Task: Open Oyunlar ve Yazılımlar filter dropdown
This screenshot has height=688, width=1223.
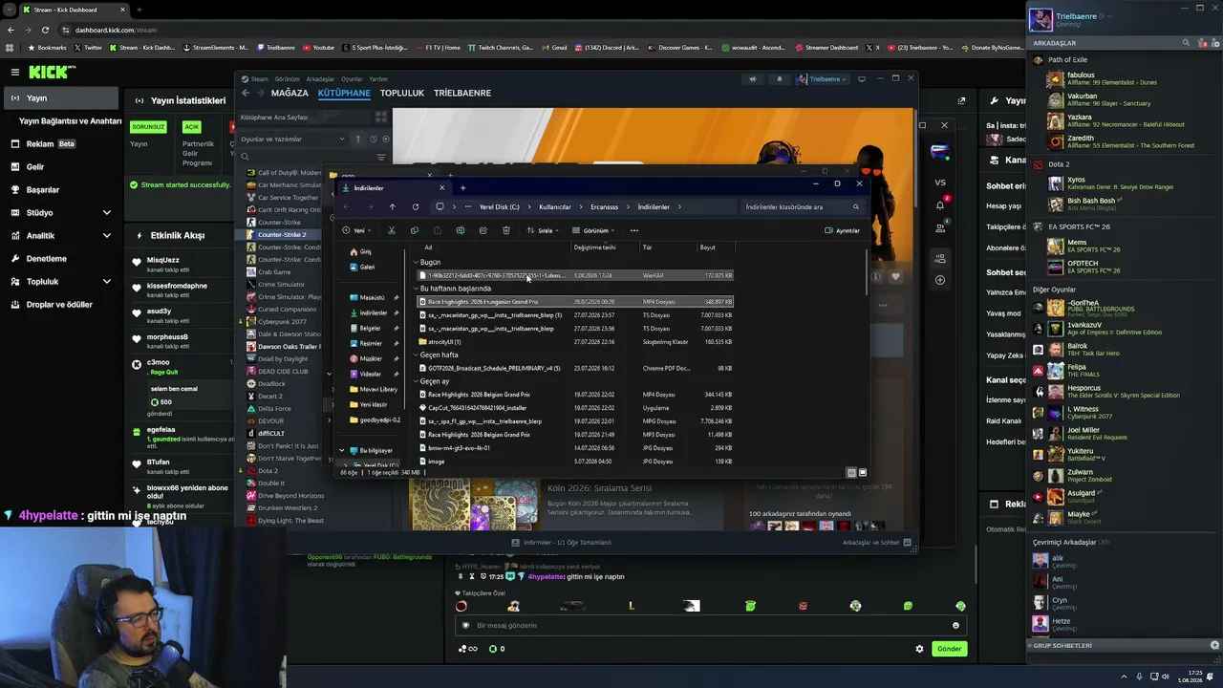Action: 292,140
